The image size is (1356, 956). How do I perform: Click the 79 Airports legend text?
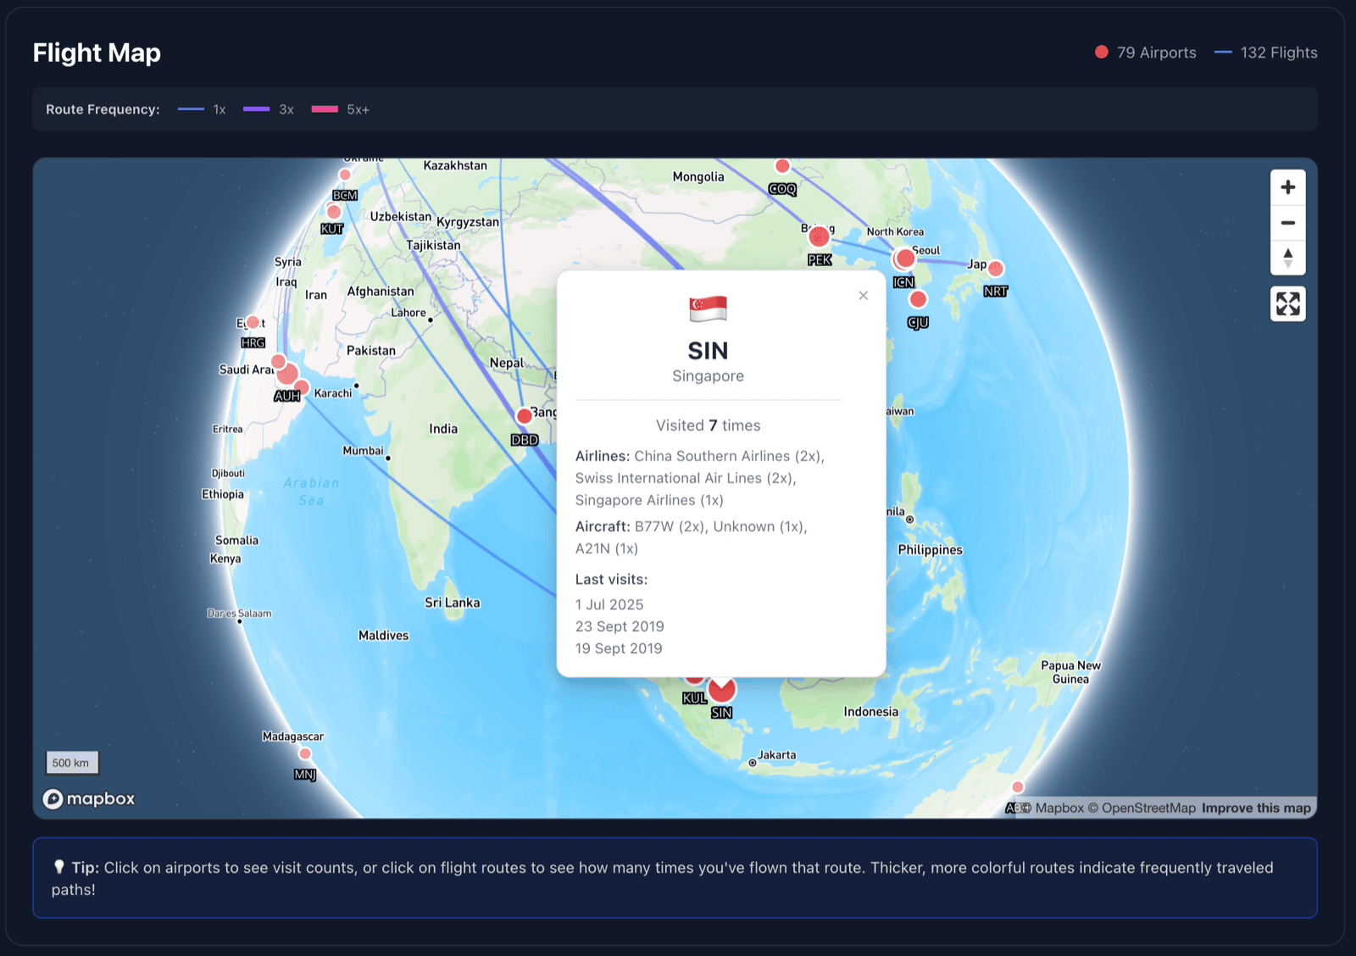click(x=1156, y=53)
